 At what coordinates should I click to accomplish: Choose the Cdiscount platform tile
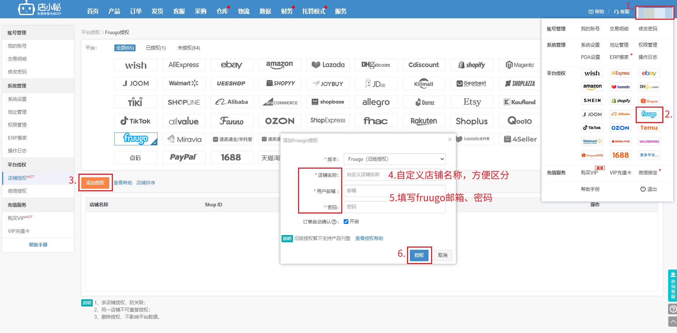[424, 65]
